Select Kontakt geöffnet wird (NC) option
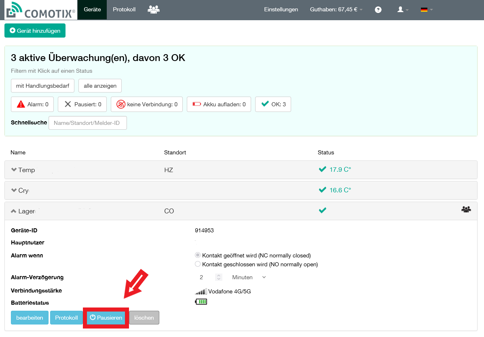 198,255
